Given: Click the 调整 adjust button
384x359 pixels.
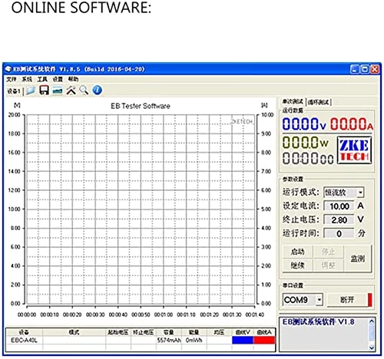Looking at the screenshot, I should pos(329,265).
